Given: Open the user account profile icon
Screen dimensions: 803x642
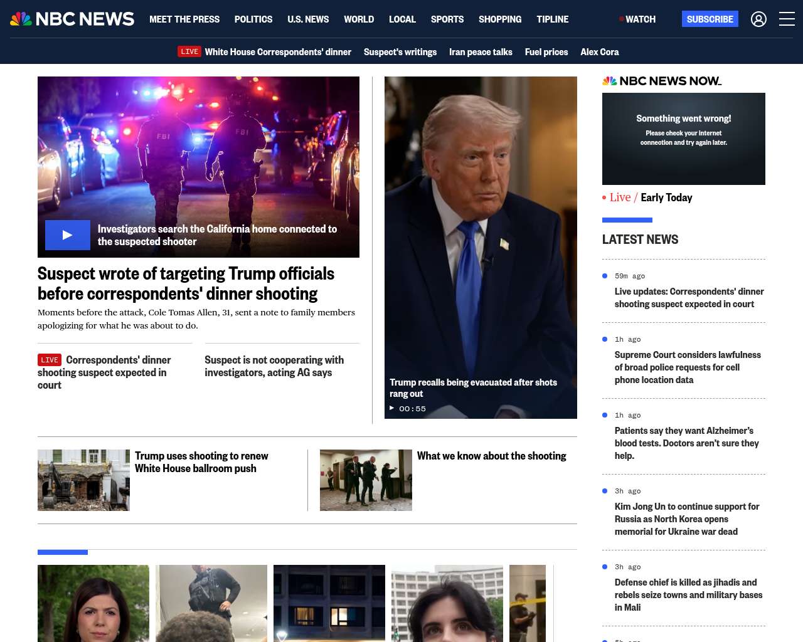Looking at the screenshot, I should pos(758,19).
